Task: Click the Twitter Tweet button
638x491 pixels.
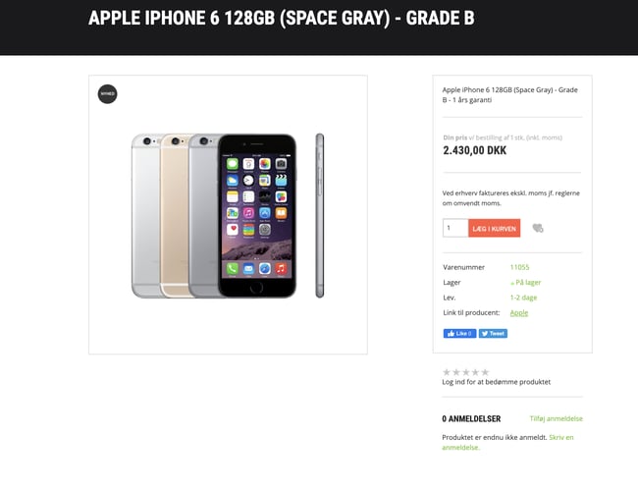Action: (493, 334)
